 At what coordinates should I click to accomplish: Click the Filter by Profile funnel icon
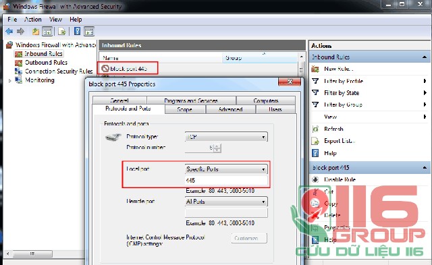(x=315, y=81)
